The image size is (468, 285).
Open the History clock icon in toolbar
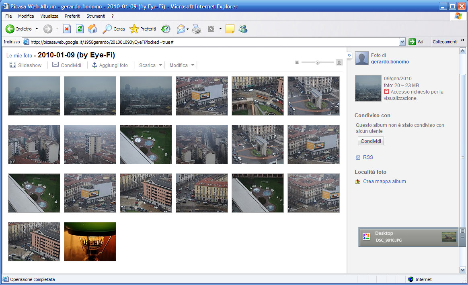(166, 29)
